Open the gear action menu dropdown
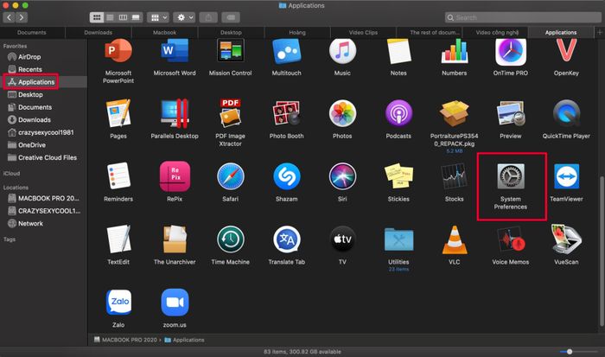The height and width of the screenshot is (357, 605). [184, 17]
